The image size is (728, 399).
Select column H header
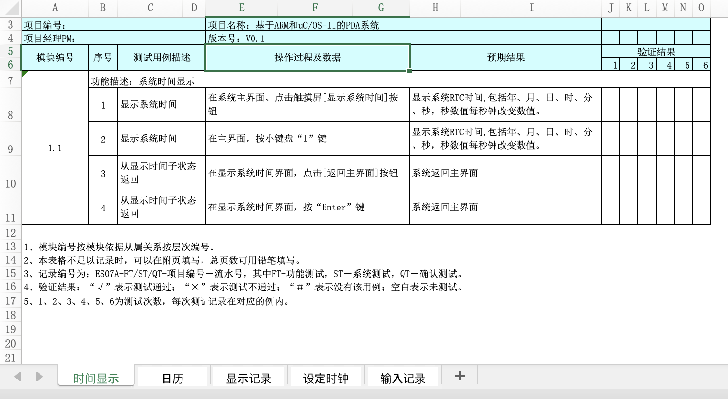point(435,8)
